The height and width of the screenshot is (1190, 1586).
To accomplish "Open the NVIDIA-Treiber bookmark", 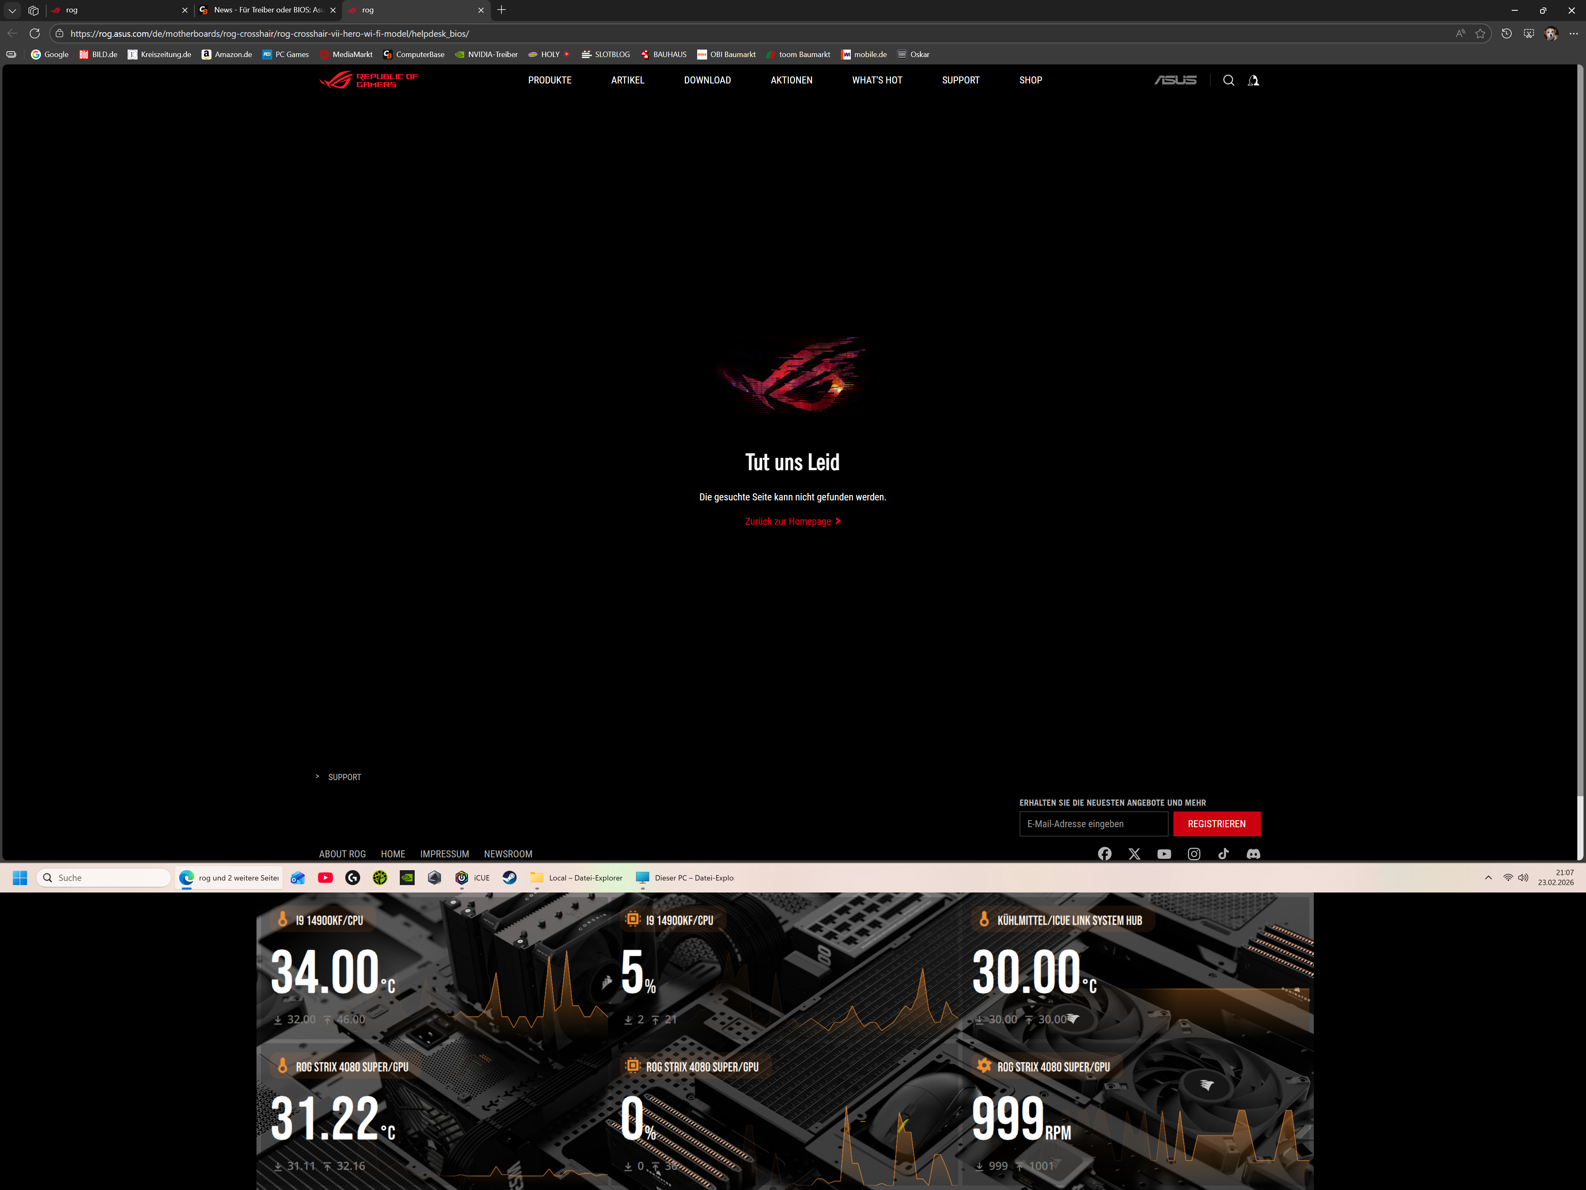I will [x=486, y=55].
